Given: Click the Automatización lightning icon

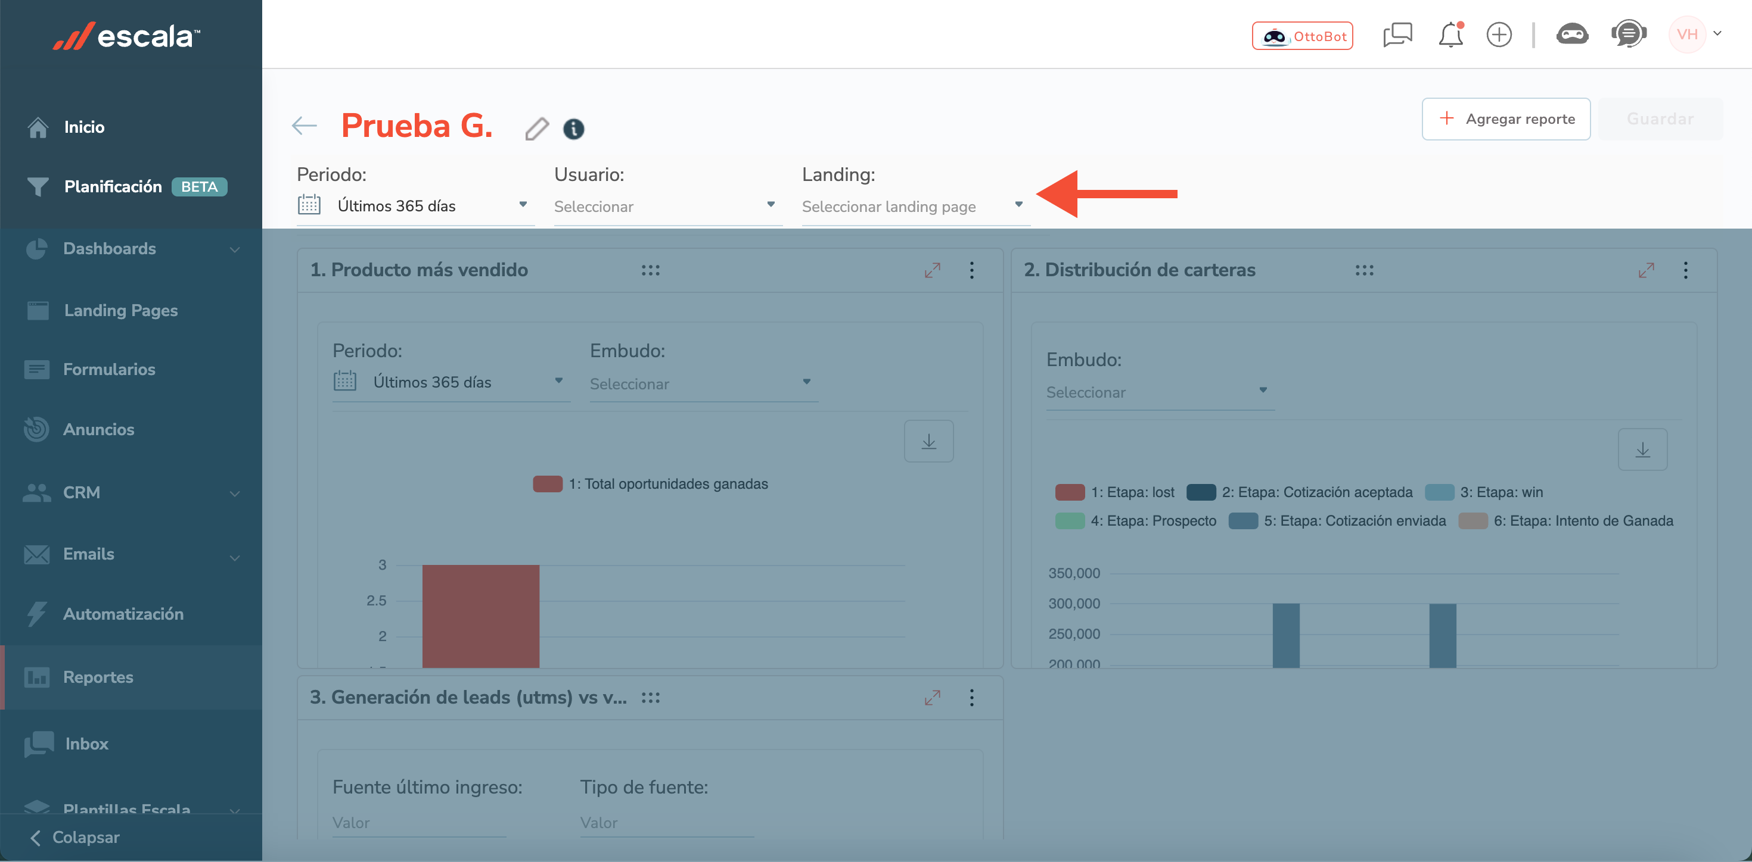Looking at the screenshot, I should point(36,613).
